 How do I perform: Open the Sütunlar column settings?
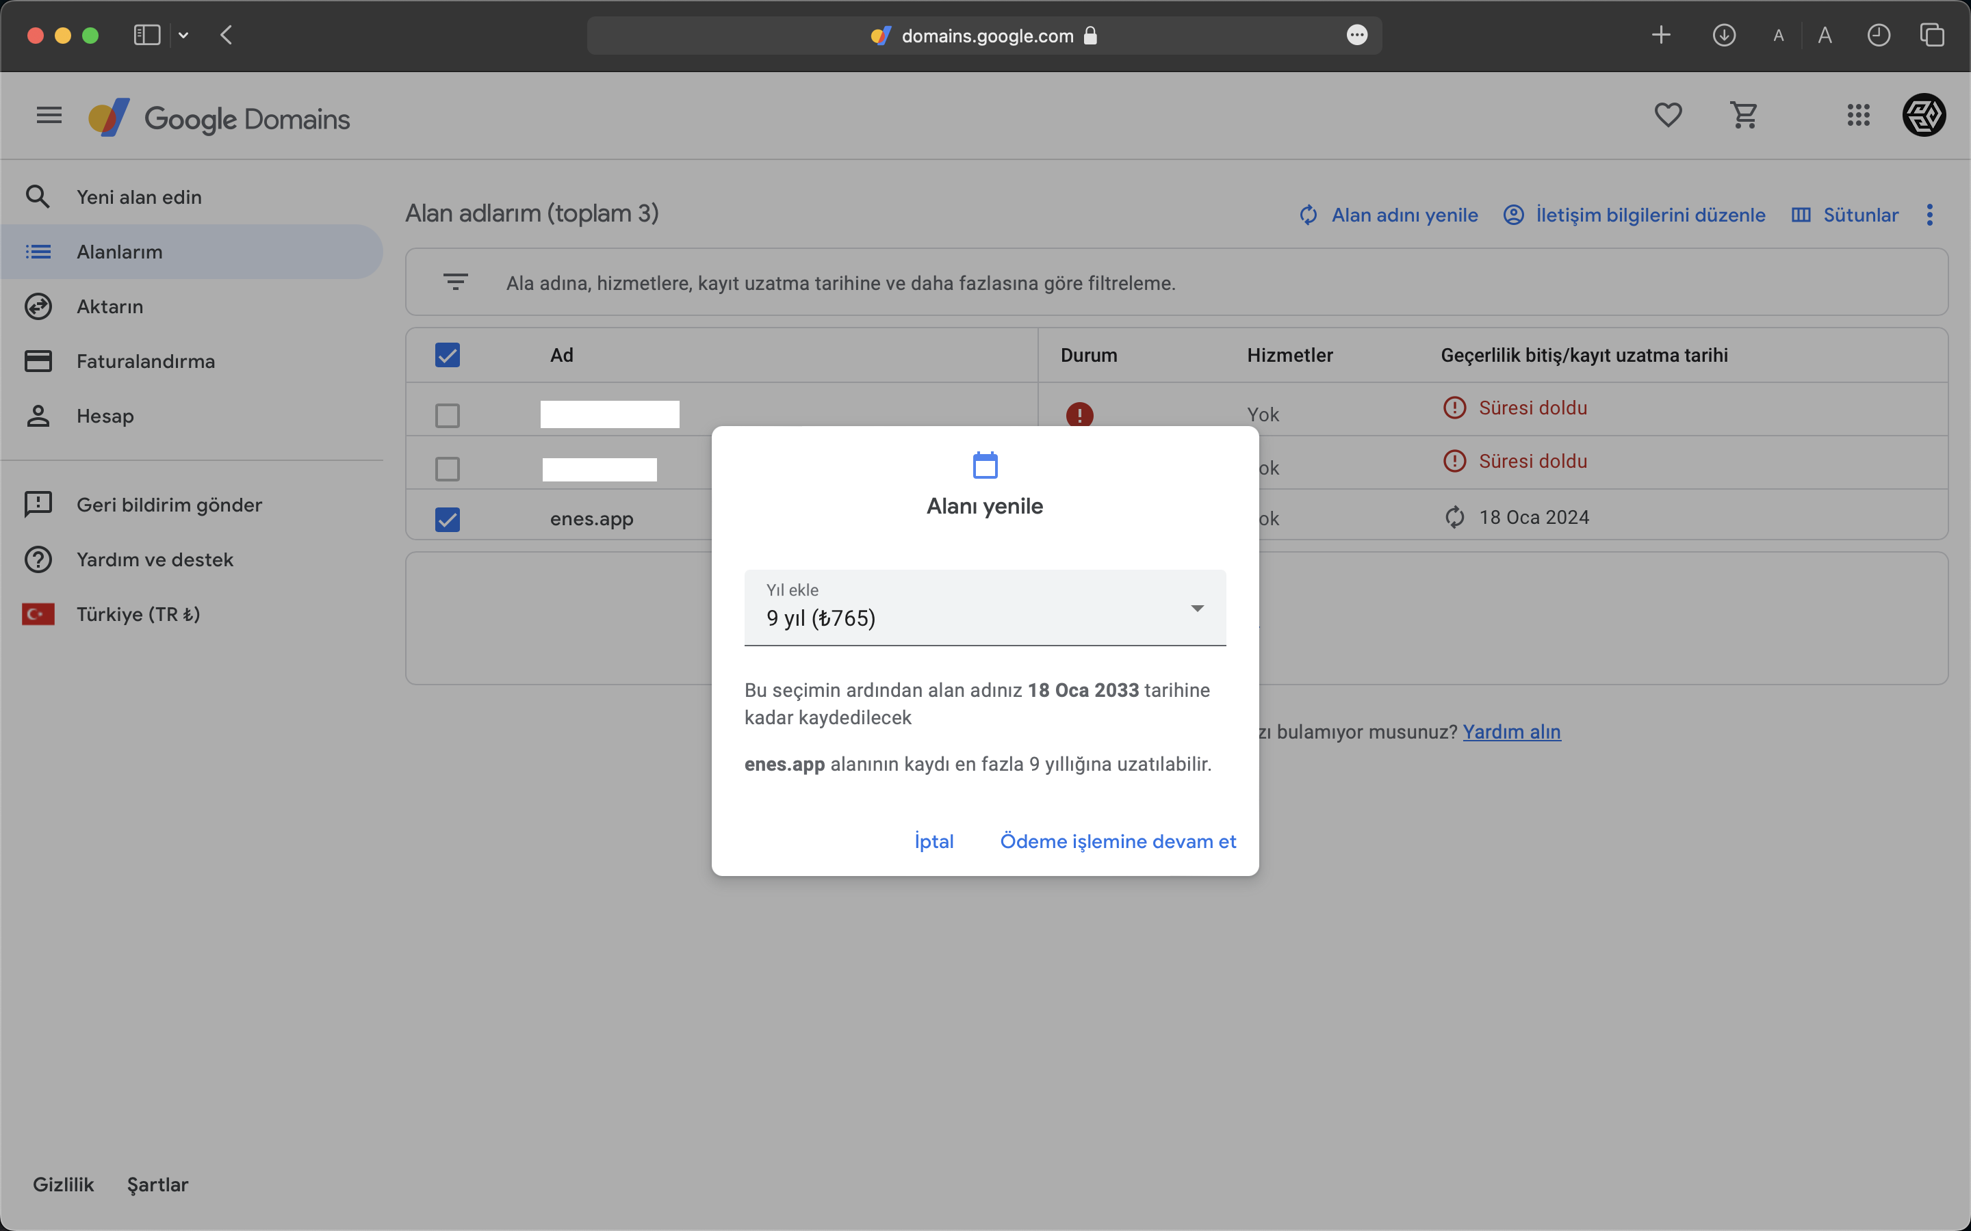(1845, 215)
